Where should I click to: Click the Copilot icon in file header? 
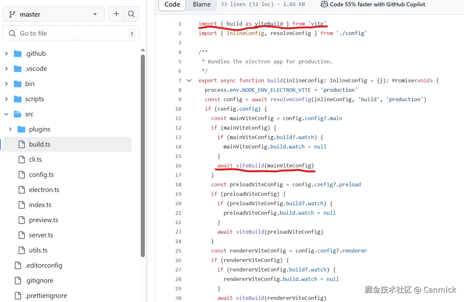324,4
